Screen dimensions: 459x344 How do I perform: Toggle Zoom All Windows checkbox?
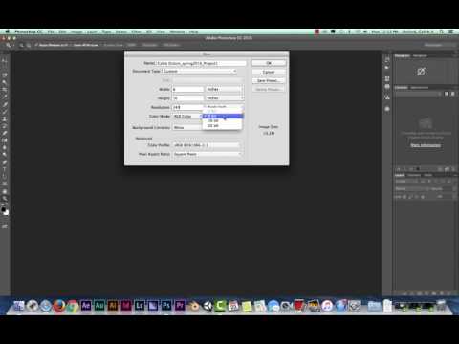85,45
